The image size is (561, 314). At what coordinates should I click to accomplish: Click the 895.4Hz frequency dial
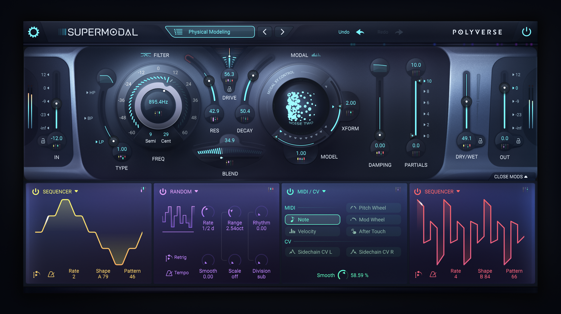point(158,105)
